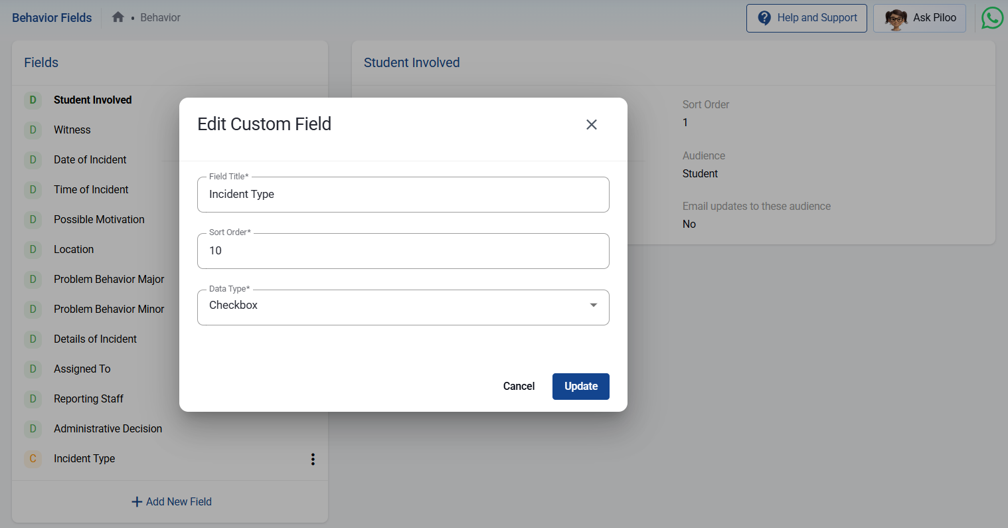Open Help and Support

coord(806,18)
